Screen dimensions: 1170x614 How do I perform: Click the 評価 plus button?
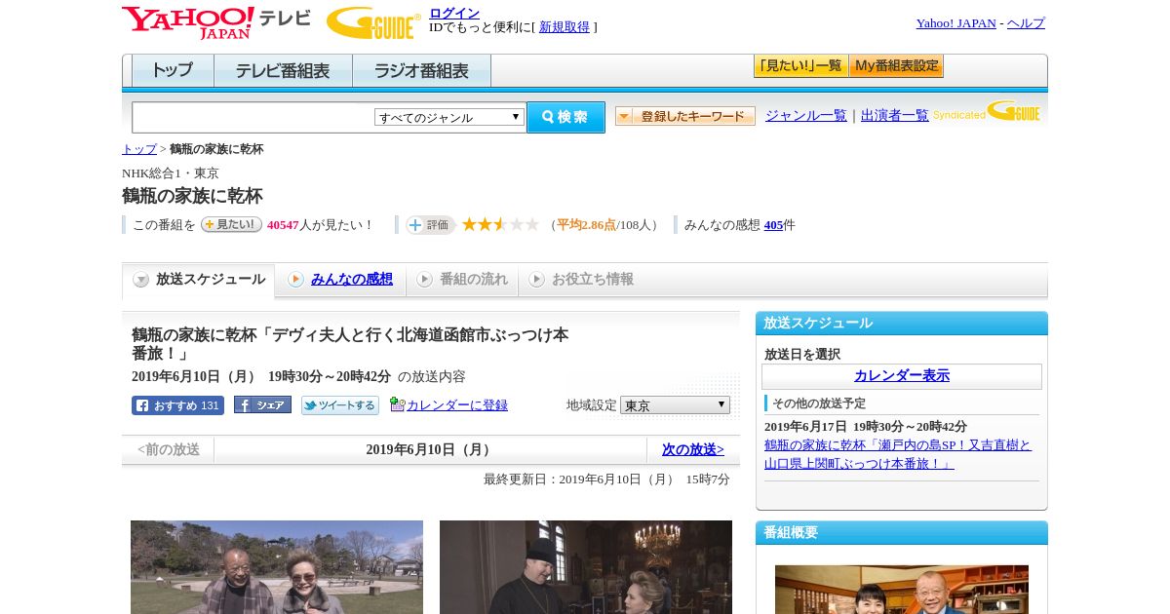tap(430, 225)
